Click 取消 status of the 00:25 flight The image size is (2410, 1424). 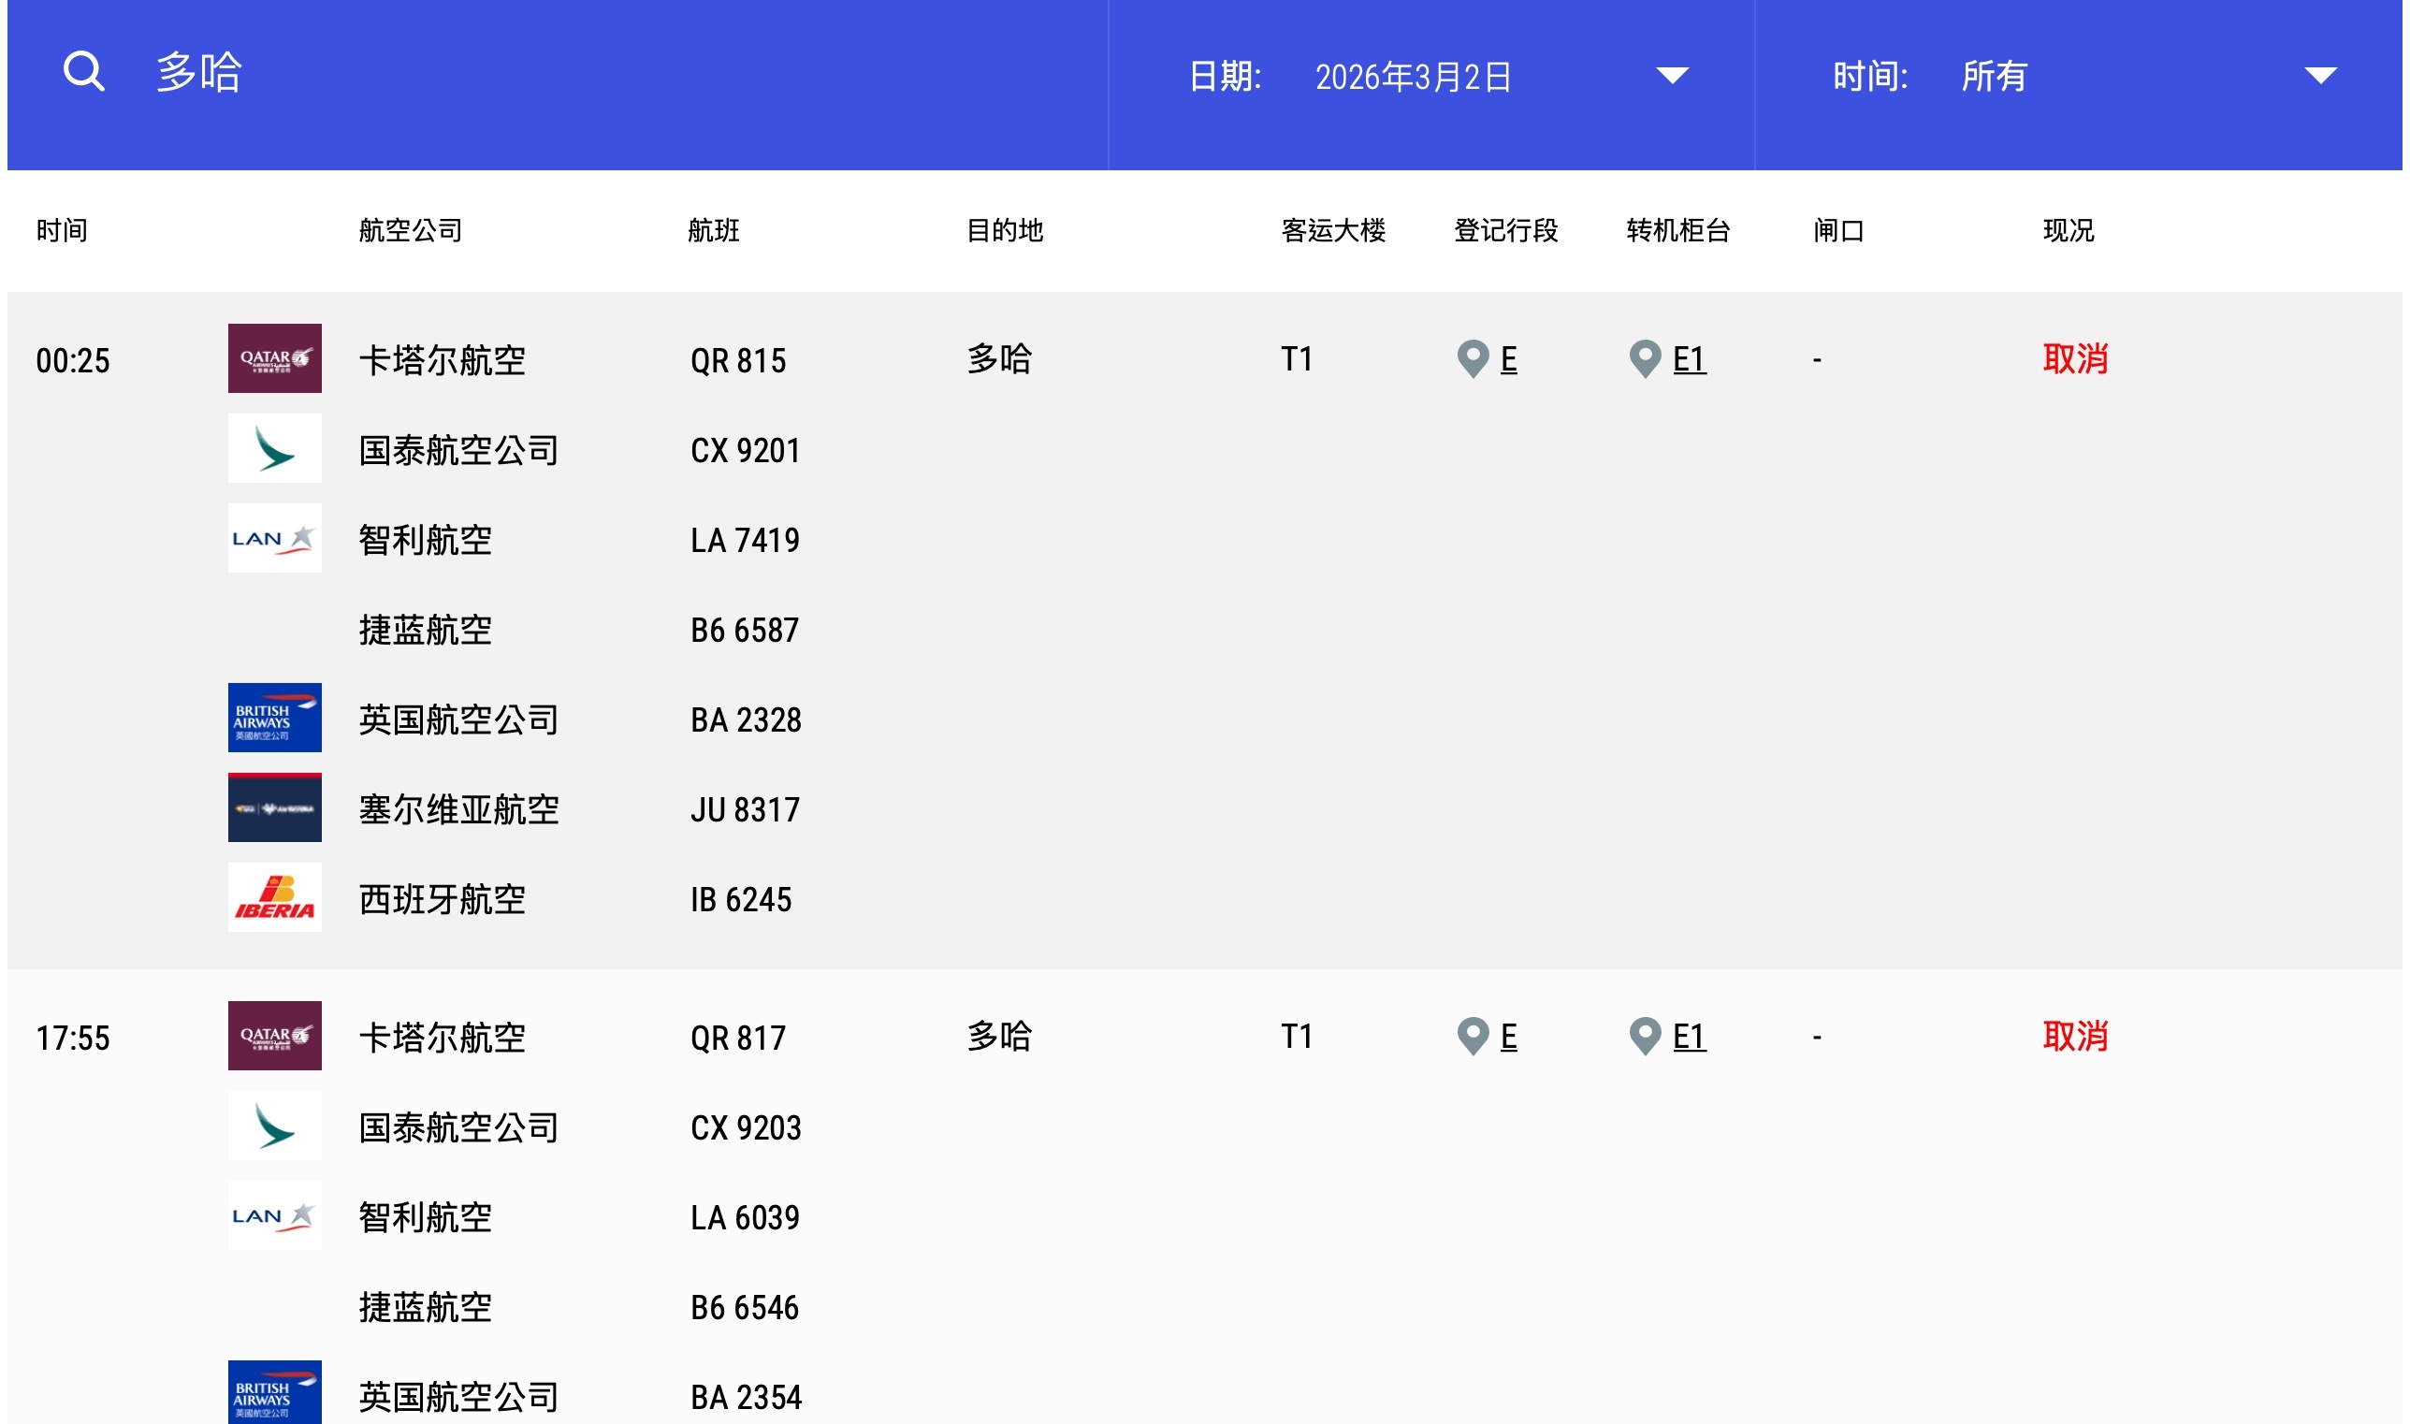coord(2074,360)
